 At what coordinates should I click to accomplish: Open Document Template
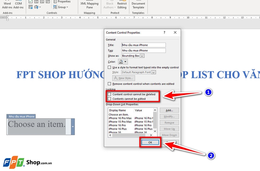click(x=138, y=5)
